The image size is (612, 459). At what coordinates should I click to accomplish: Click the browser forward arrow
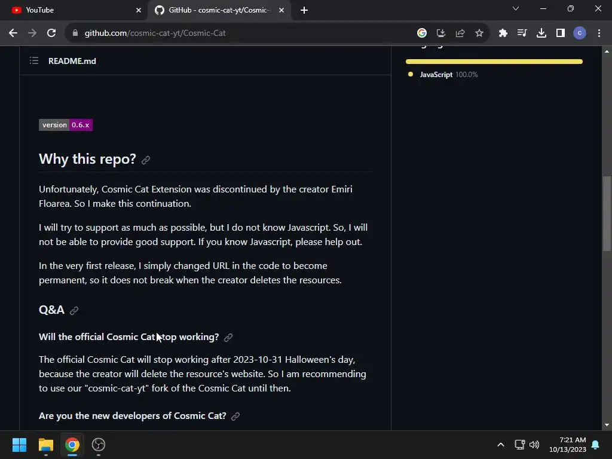point(32,33)
